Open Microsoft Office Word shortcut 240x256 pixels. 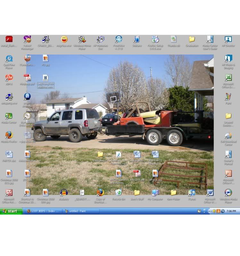[210, 193]
